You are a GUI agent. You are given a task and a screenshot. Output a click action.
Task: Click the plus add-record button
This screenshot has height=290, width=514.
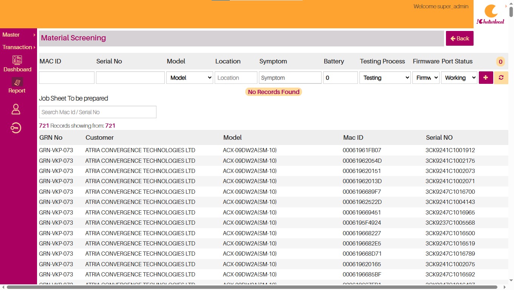pos(486,78)
